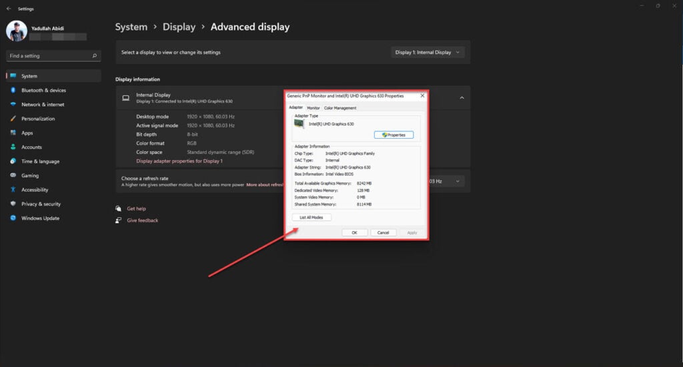Click the Time & language globe icon

(13, 161)
